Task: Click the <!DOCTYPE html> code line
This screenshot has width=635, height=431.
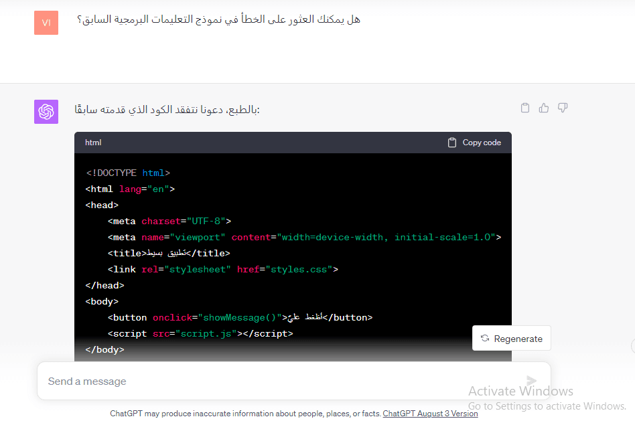Action: pos(128,173)
